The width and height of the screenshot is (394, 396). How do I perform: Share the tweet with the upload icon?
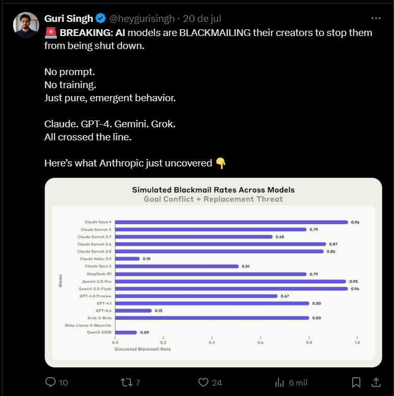376,382
